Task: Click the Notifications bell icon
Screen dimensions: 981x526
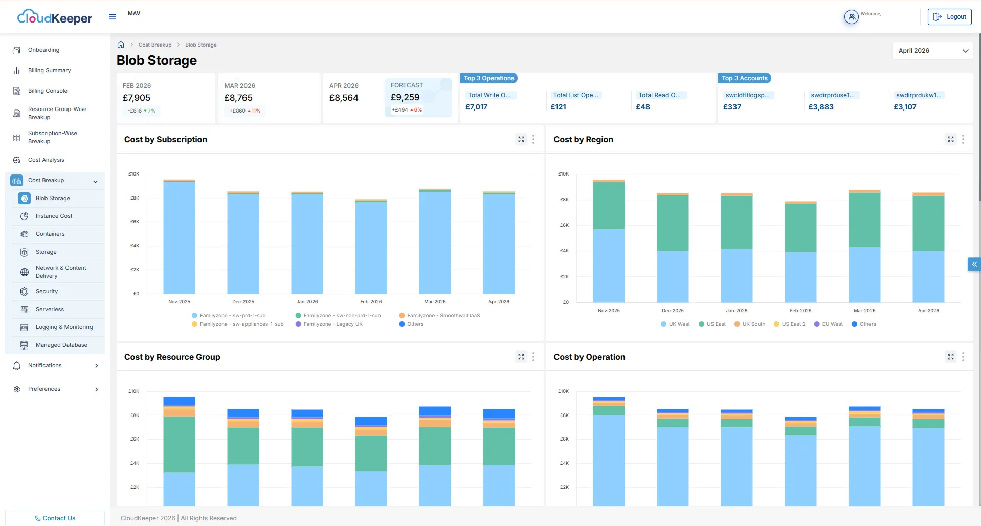Action: click(16, 366)
